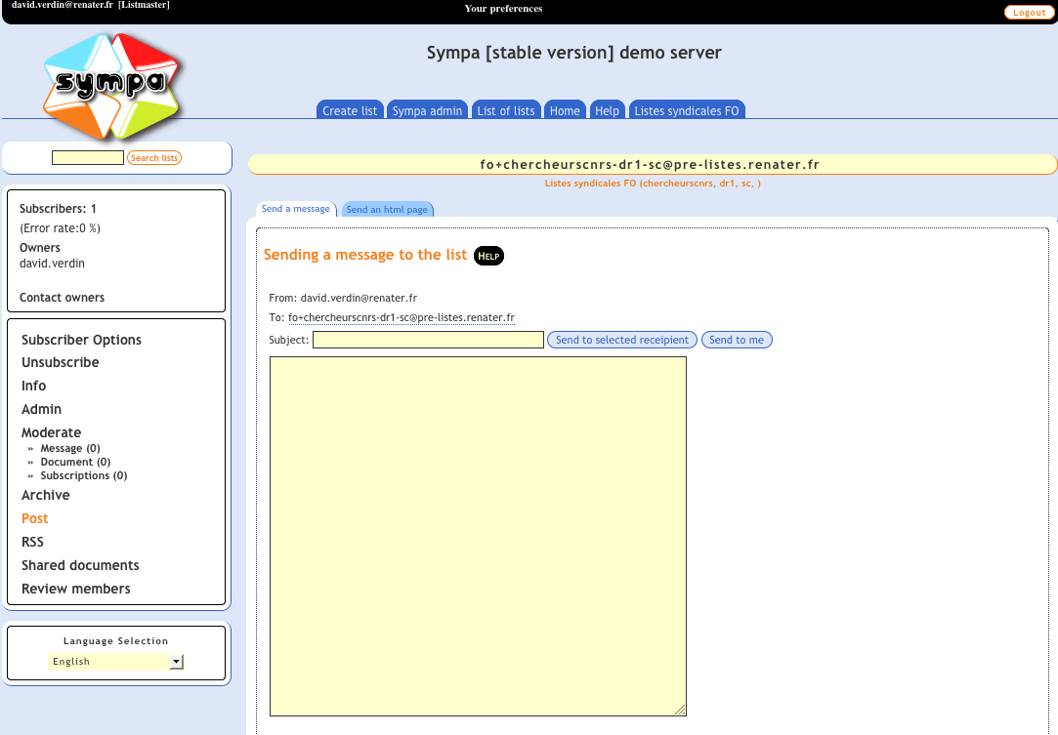Open the Info page link
The height and width of the screenshot is (735, 1058).
click(34, 386)
